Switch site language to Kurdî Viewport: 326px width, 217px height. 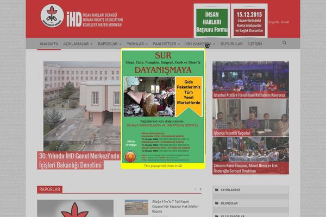pyautogui.click(x=285, y=22)
